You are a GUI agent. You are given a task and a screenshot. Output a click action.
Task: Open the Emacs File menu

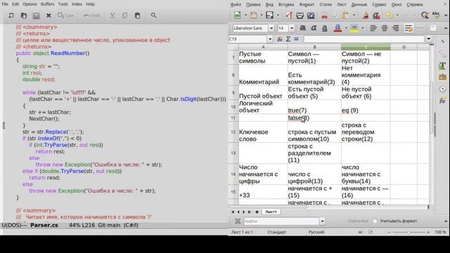5,4
